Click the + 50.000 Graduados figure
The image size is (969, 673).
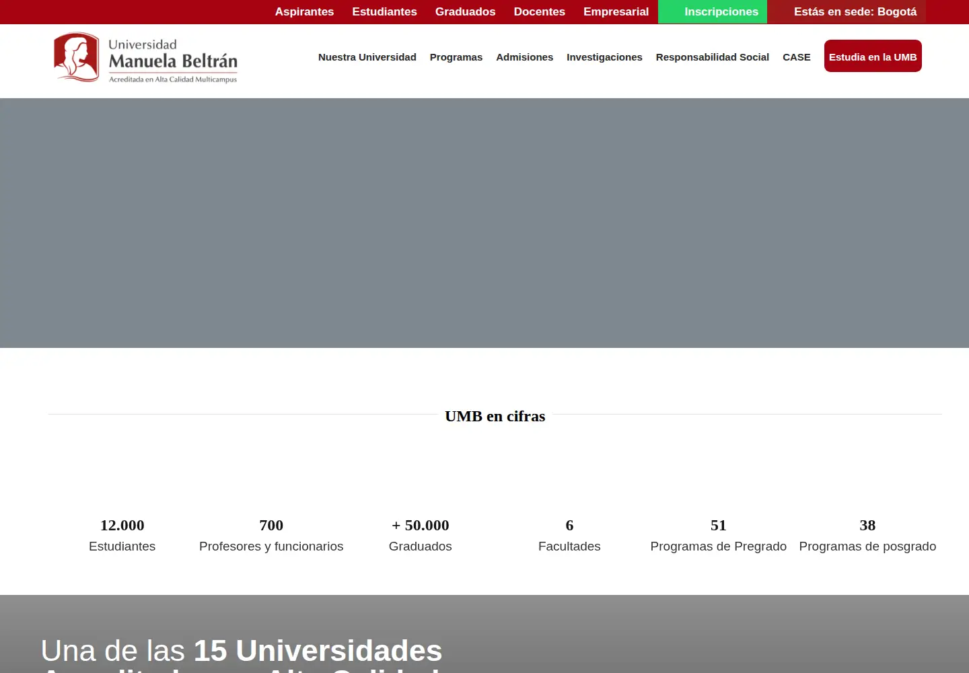point(420,535)
